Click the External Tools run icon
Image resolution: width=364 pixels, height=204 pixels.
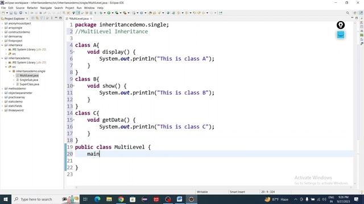tap(125, 13)
